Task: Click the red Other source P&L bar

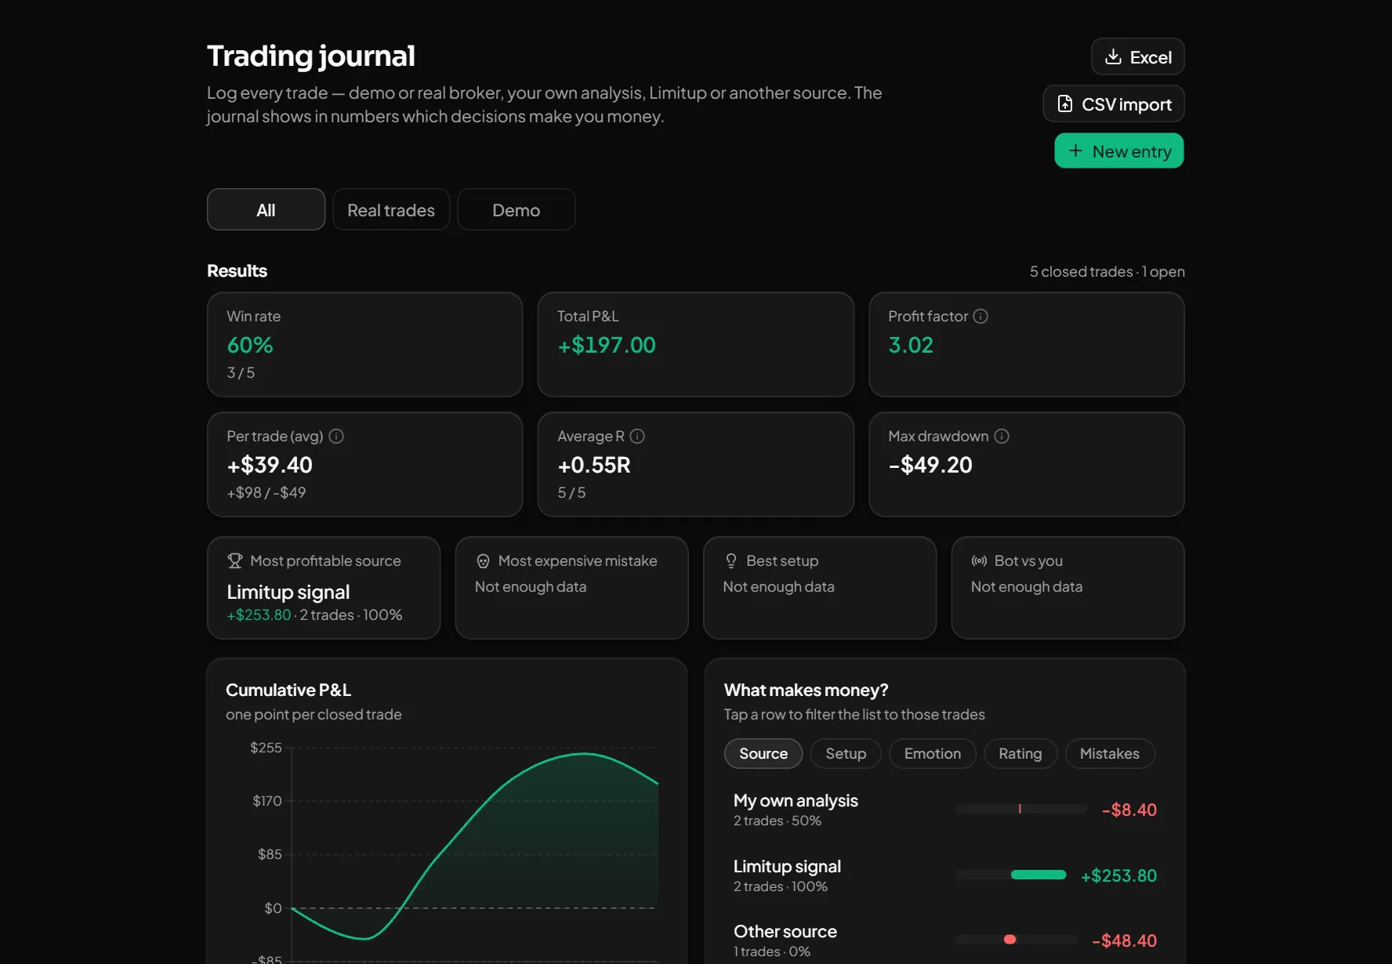Action: [1010, 940]
